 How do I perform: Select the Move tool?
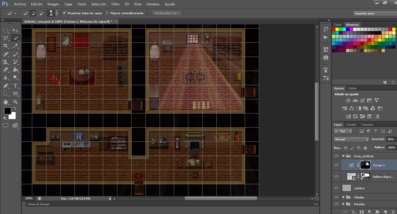pyautogui.click(x=16, y=30)
